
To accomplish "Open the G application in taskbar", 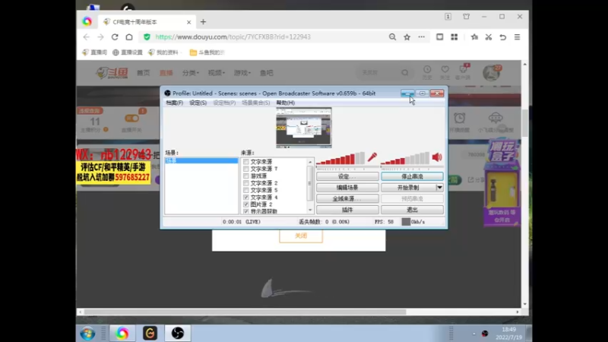I will point(150,333).
